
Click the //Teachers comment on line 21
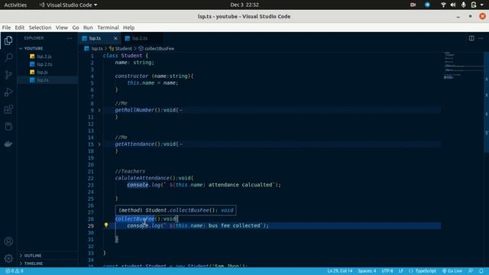tap(130, 171)
